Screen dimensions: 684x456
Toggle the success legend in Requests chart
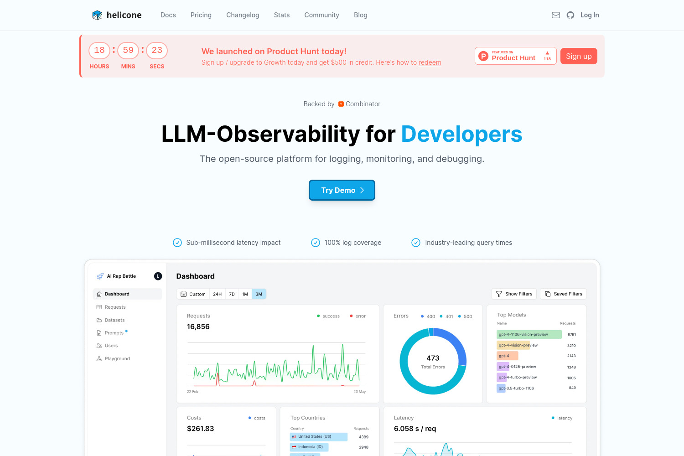[328, 316]
